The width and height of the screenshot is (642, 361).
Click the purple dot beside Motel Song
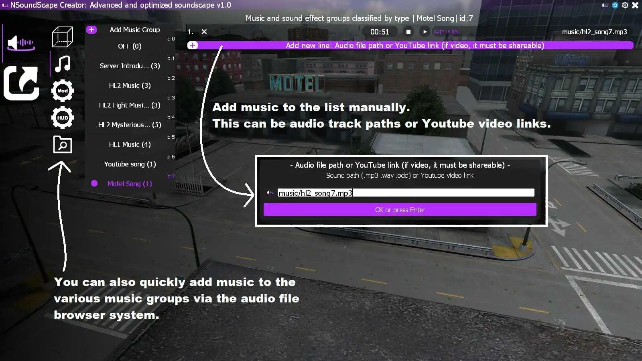click(94, 183)
